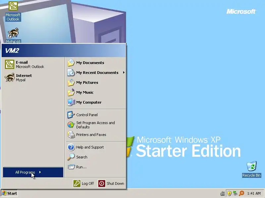Click orange magnifier icon in system tray
Image resolution: width=265 pixels, height=198 pixels.
click(x=242, y=193)
